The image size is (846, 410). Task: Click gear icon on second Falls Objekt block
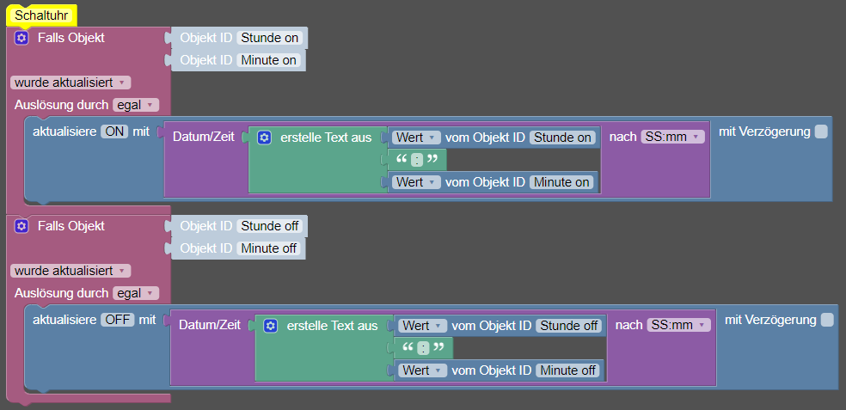[x=21, y=226]
